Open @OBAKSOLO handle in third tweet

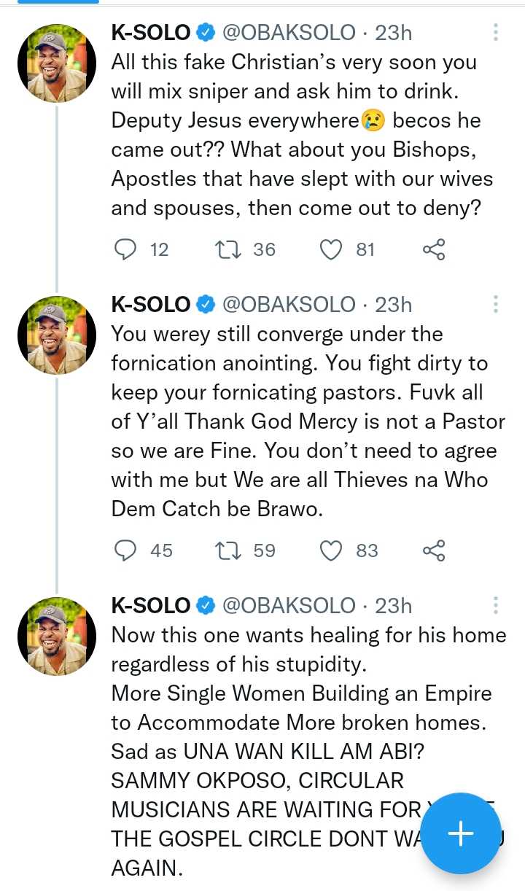pos(288,605)
